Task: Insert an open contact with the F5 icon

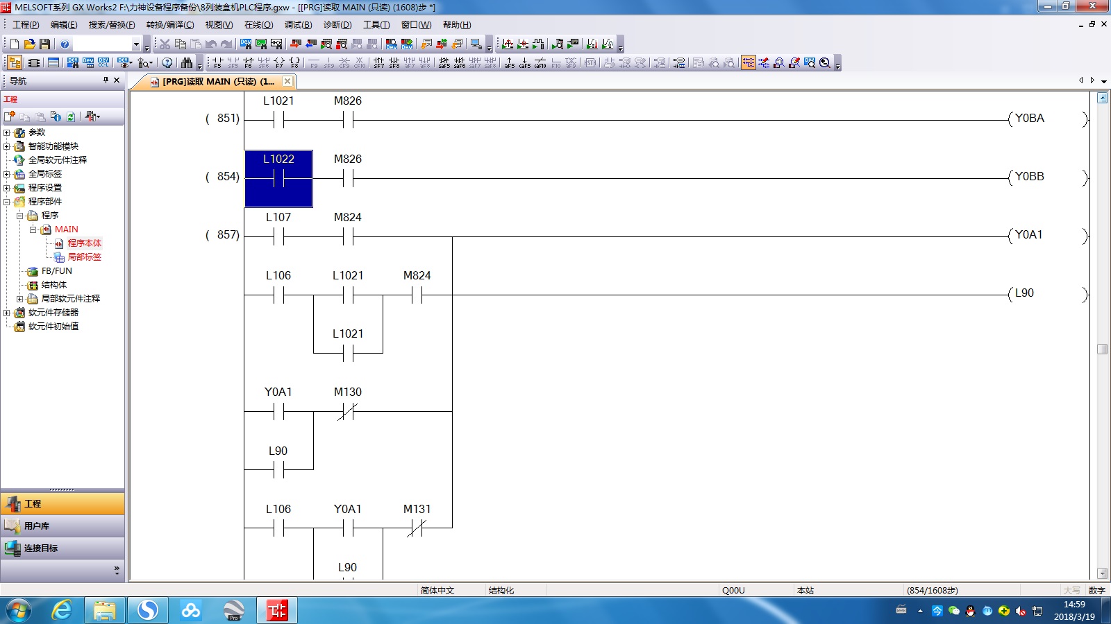Action: tap(217, 63)
